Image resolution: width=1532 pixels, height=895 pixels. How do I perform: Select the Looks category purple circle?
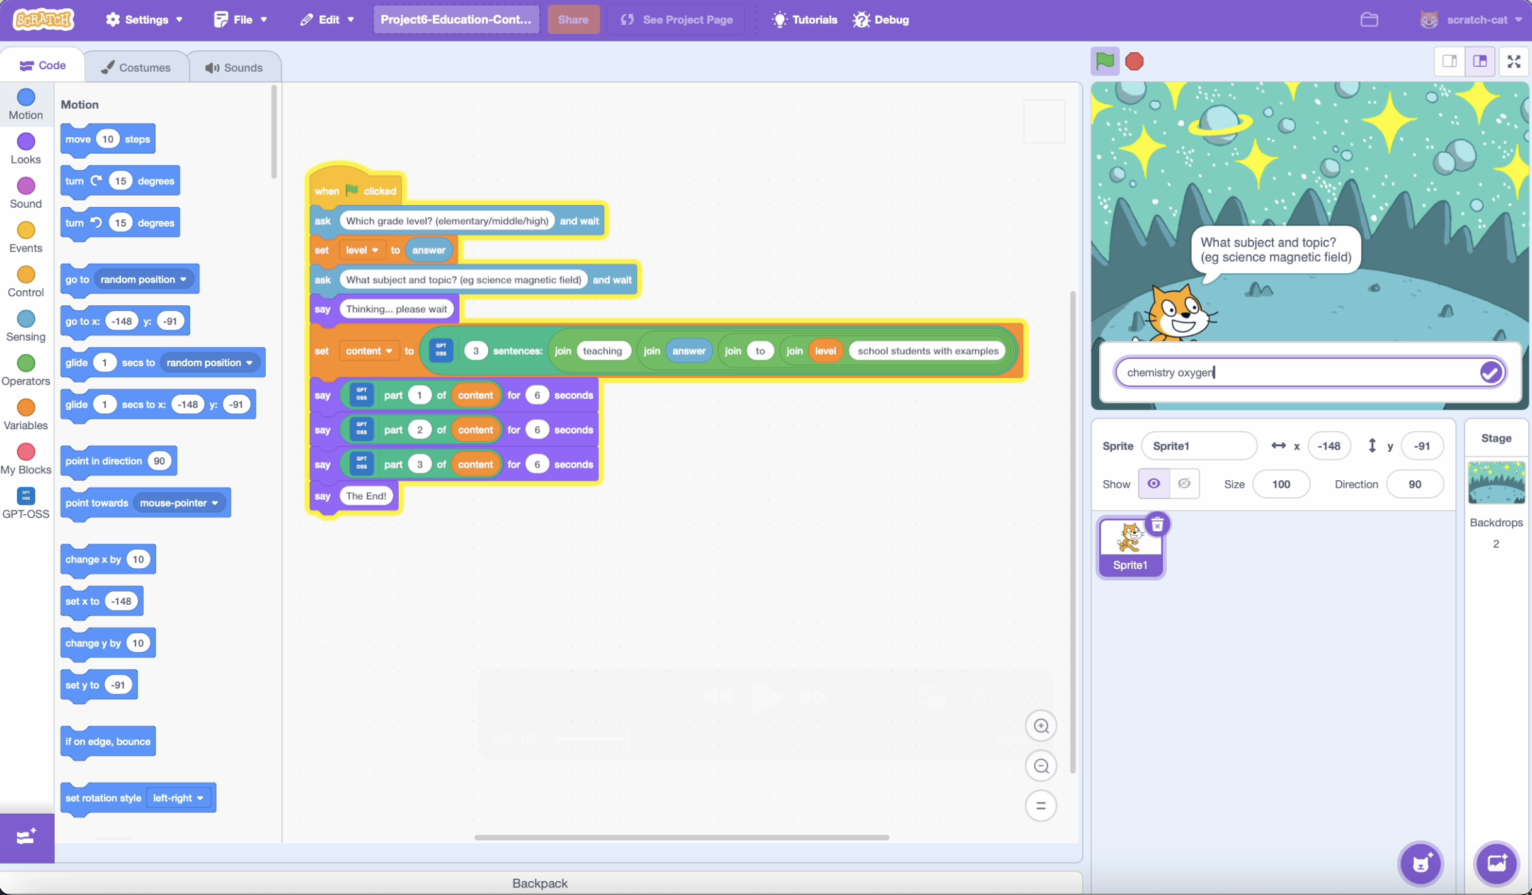coord(26,142)
